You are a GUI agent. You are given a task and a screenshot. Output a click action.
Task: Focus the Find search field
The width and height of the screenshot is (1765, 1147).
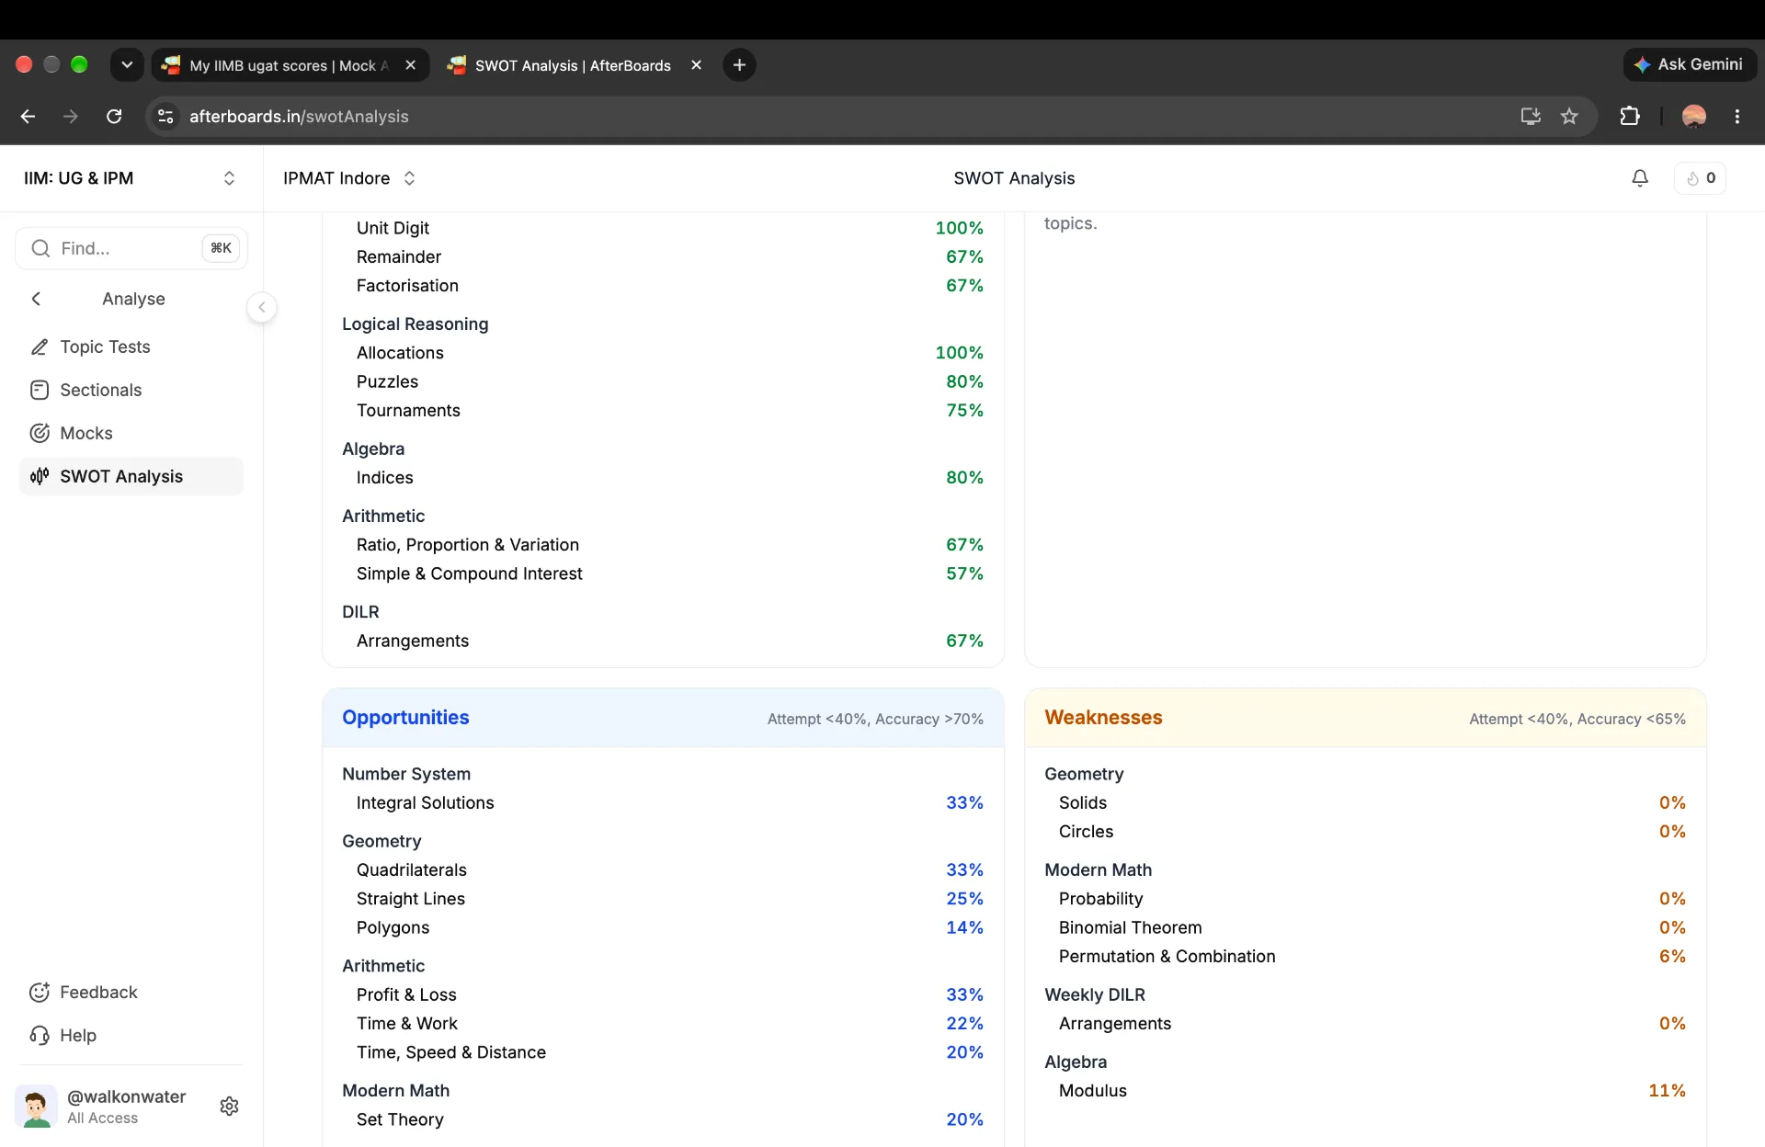131,248
